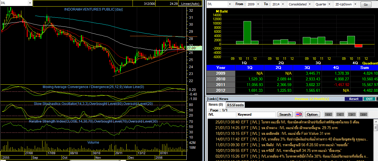Open the news Option button
378x161 pixels.
coord(312,114)
